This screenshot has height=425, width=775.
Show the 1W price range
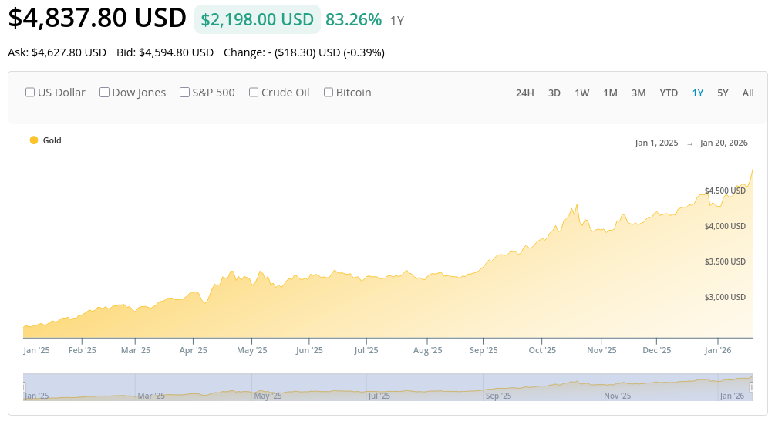tap(581, 93)
